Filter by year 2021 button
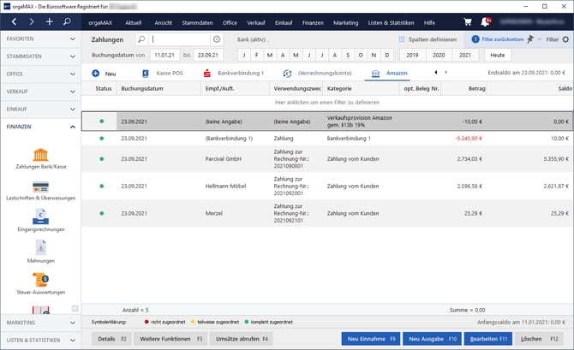574x350 pixels. (465, 56)
